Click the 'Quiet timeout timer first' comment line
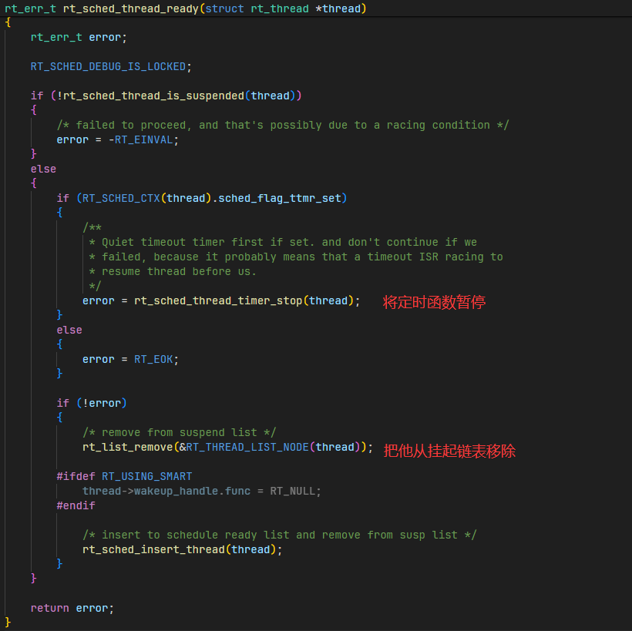This screenshot has height=631, width=632. click(283, 242)
